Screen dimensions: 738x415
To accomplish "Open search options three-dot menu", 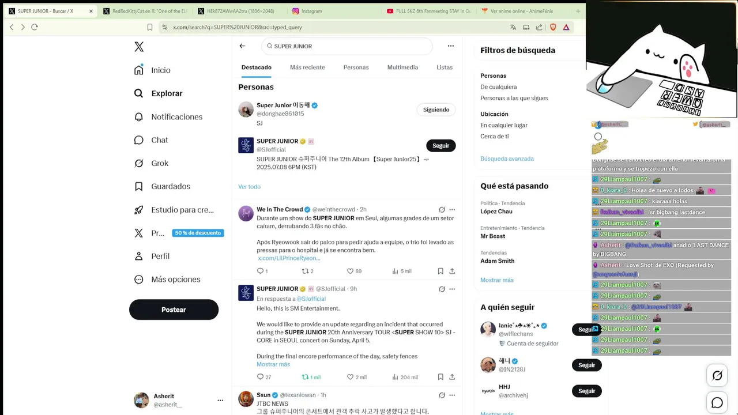I will coord(451,46).
